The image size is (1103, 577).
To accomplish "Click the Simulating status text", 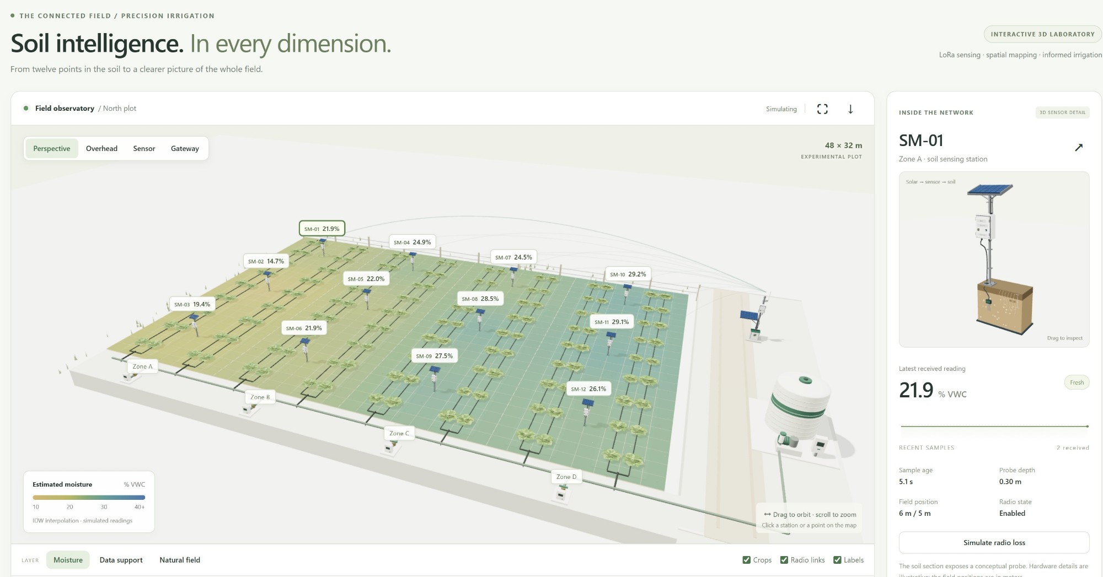I will tap(781, 109).
